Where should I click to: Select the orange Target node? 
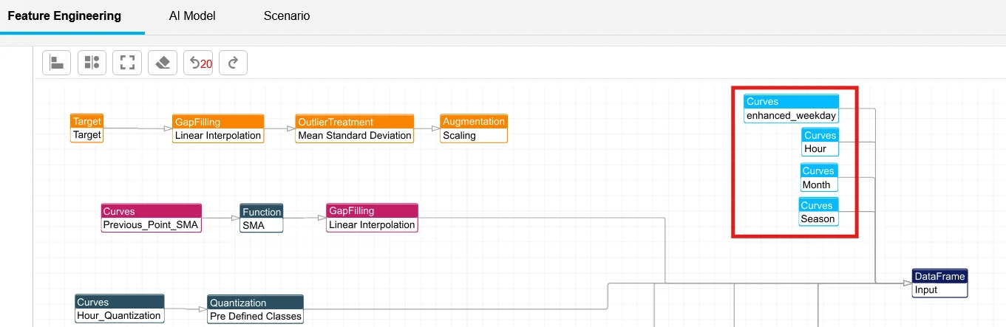pos(87,128)
